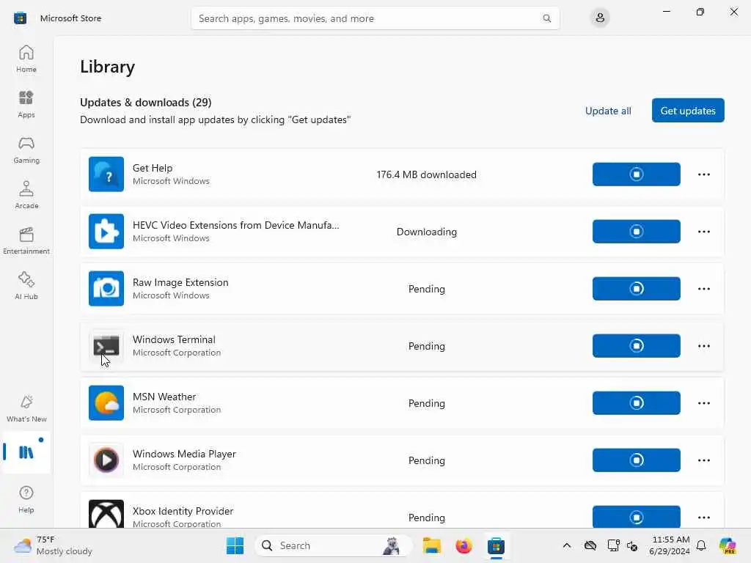The width and height of the screenshot is (751, 563).
Task: Open the Home section in sidebar
Action: [x=26, y=59]
